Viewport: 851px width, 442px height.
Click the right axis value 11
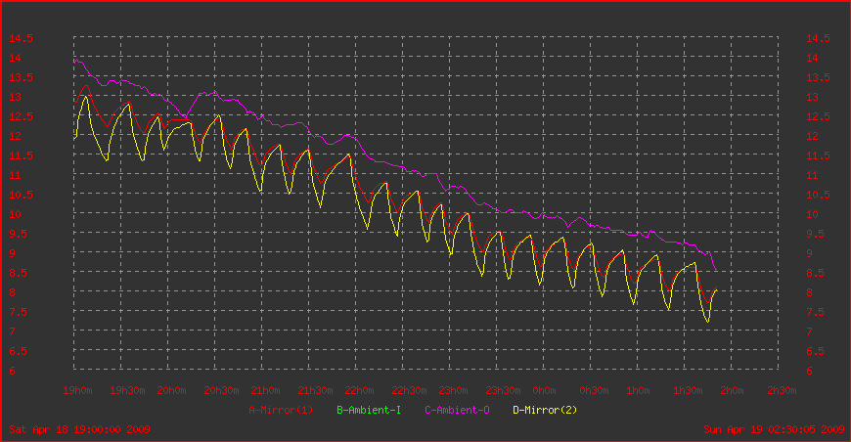pos(812,175)
